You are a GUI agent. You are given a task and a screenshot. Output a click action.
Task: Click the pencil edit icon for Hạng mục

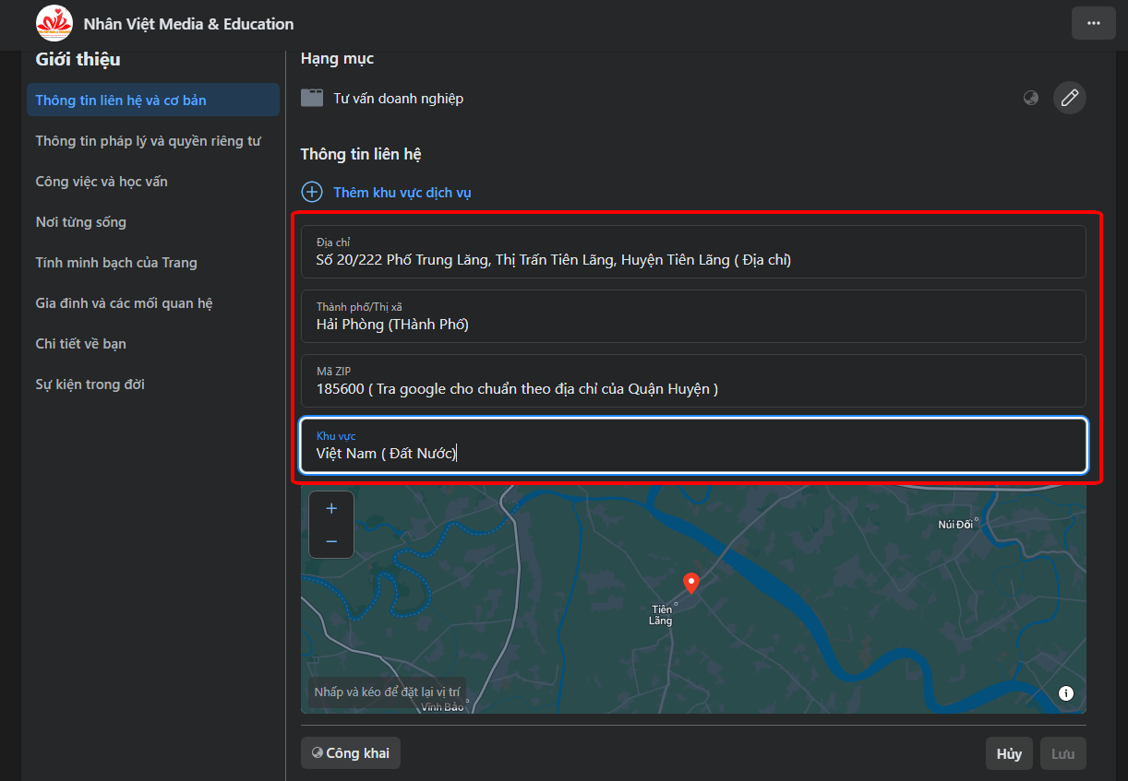pos(1070,98)
